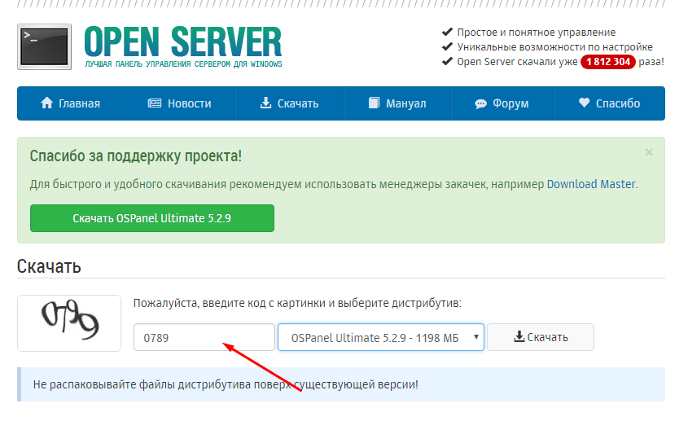Click the checkmark beside Простое и понятное управление
This screenshot has height=421, width=688.
447,32
